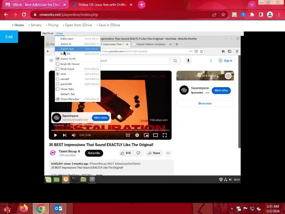
Task: Choose Zoom Out from View menu
Action: [78, 49]
